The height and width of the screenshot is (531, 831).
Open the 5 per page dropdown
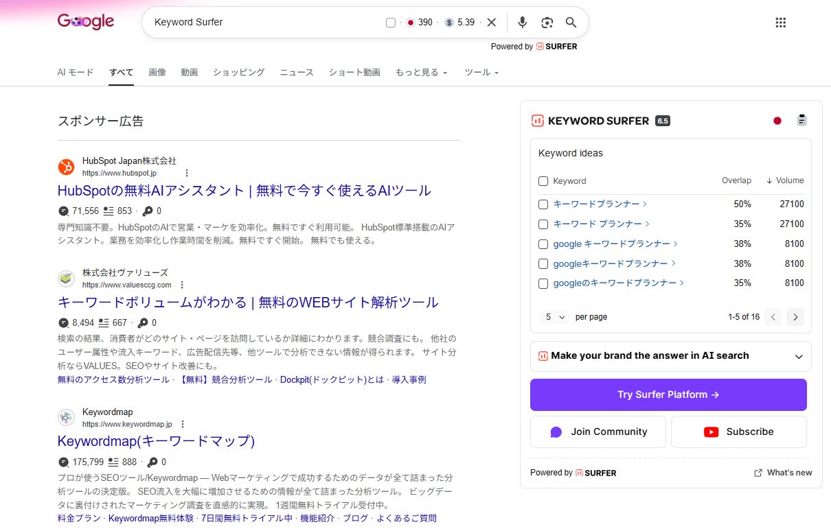coord(555,317)
